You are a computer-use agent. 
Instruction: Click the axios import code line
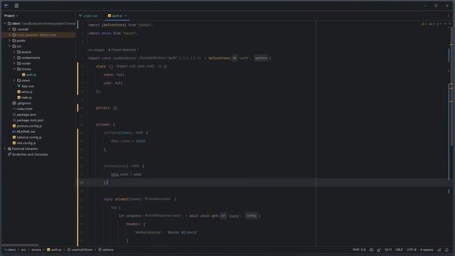[112, 33]
